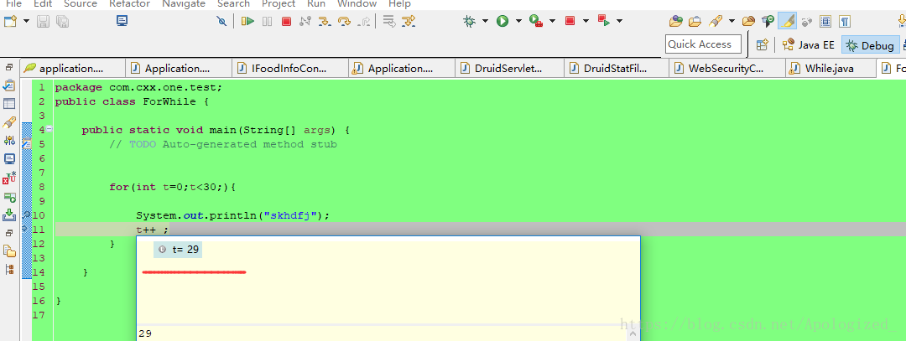Image resolution: width=906 pixels, height=341 pixels.
Task: Select the IFoodInfoCon... editor tab
Action: [x=289, y=68]
